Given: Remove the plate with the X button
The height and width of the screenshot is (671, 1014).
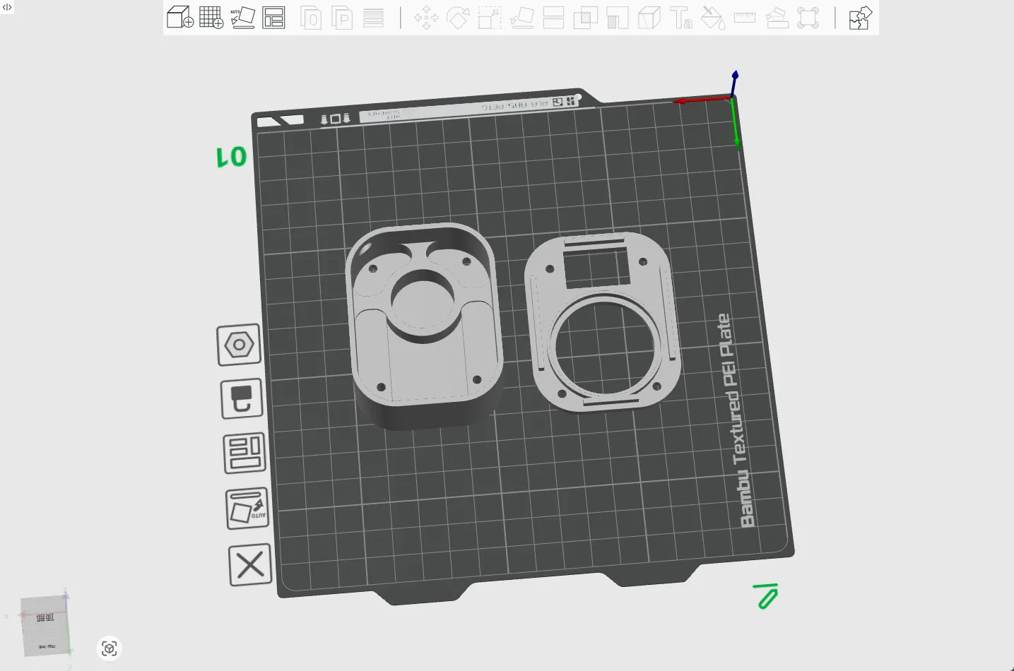Looking at the screenshot, I should click(x=250, y=565).
